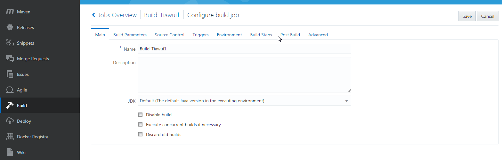Screen dimensions: 502x160
Task: Open the JDK version dropdown
Action: [244, 101]
